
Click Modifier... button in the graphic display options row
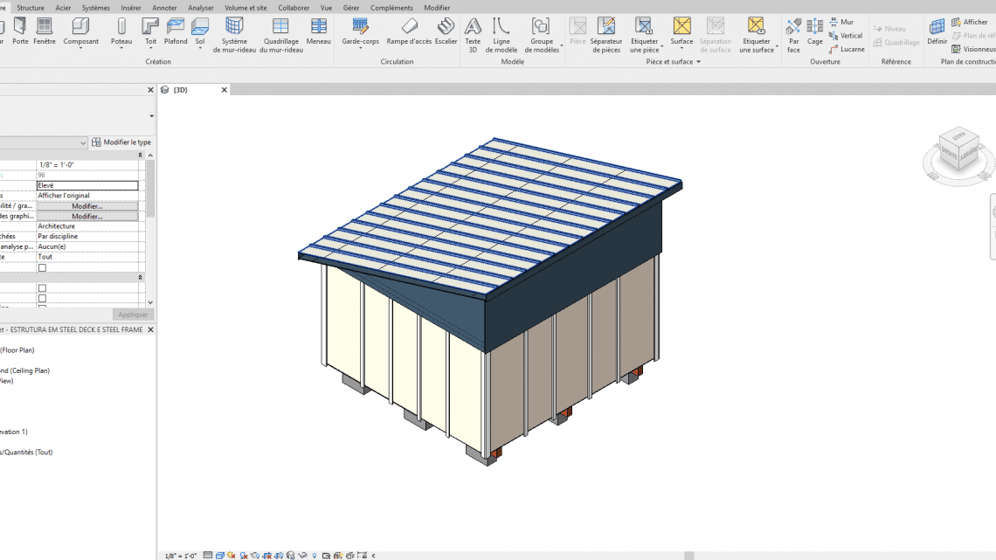pyautogui.click(x=87, y=216)
